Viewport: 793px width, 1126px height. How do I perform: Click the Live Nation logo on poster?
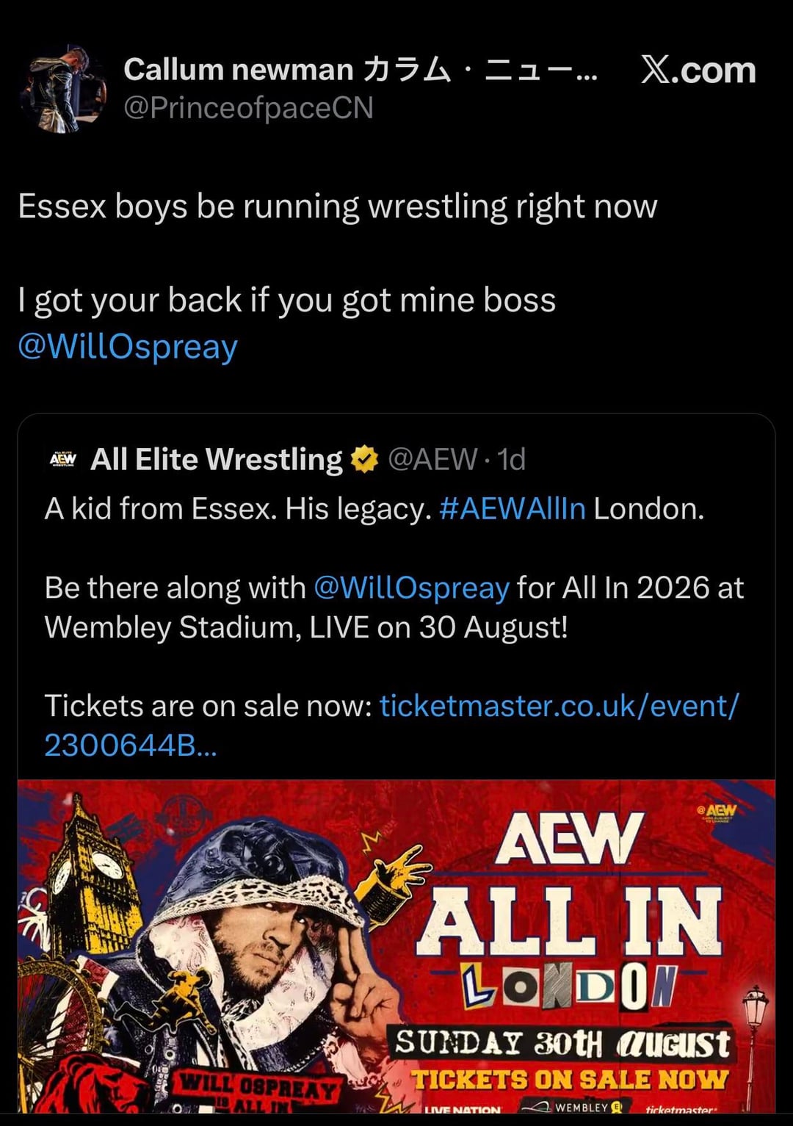pyautogui.click(x=463, y=1110)
